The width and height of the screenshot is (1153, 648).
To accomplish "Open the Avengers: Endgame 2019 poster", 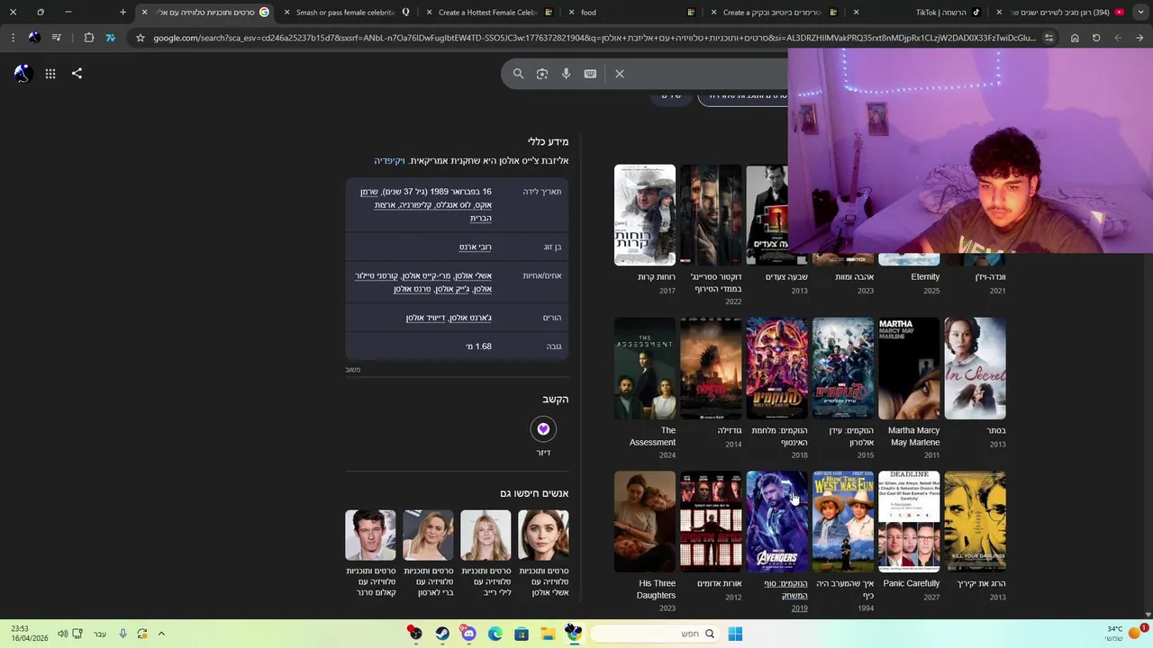I will (776, 521).
